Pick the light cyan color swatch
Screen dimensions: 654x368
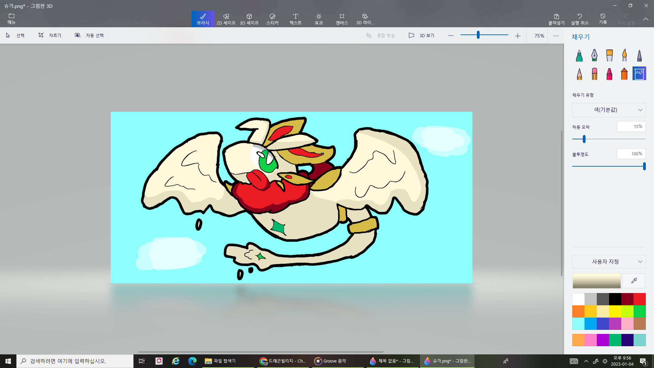coord(578,324)
